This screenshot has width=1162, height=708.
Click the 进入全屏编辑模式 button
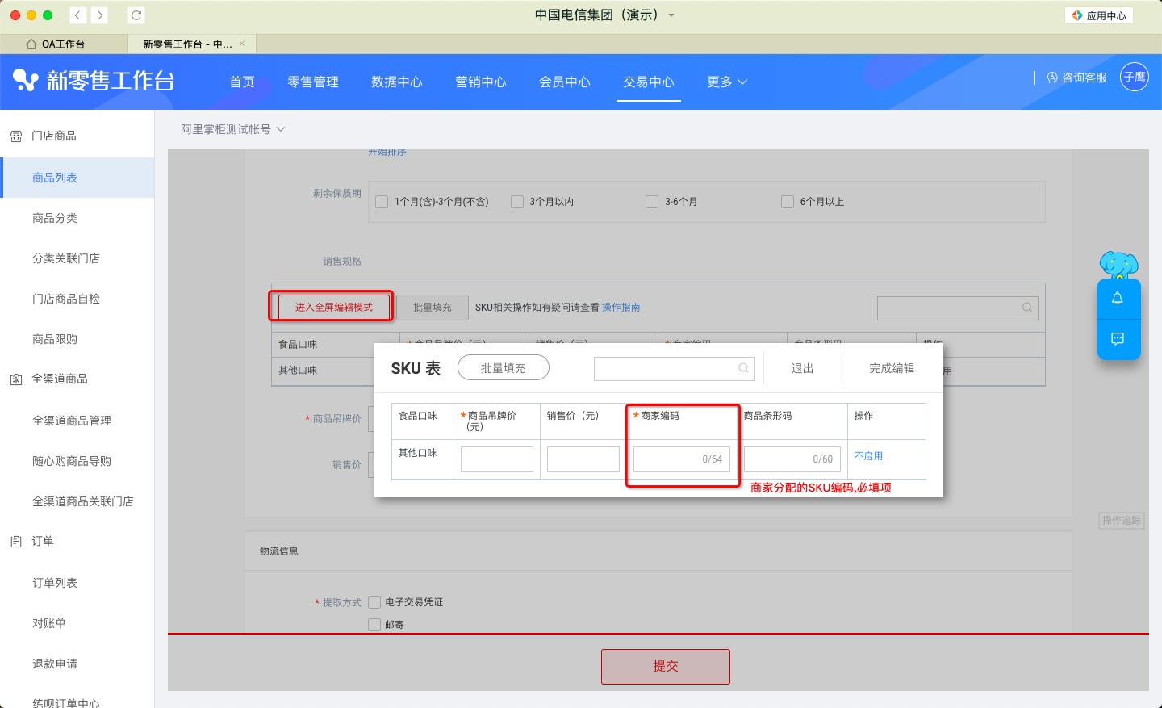334,307
